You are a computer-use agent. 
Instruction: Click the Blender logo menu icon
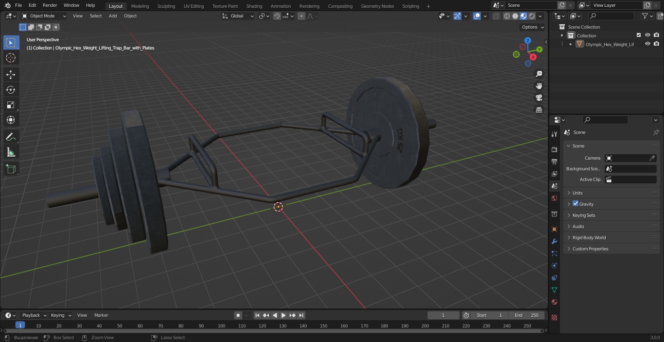7,5
